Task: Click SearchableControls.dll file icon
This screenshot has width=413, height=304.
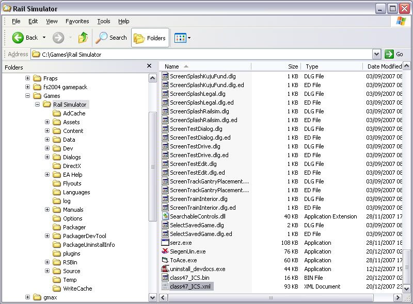Action: click(165, 216)
